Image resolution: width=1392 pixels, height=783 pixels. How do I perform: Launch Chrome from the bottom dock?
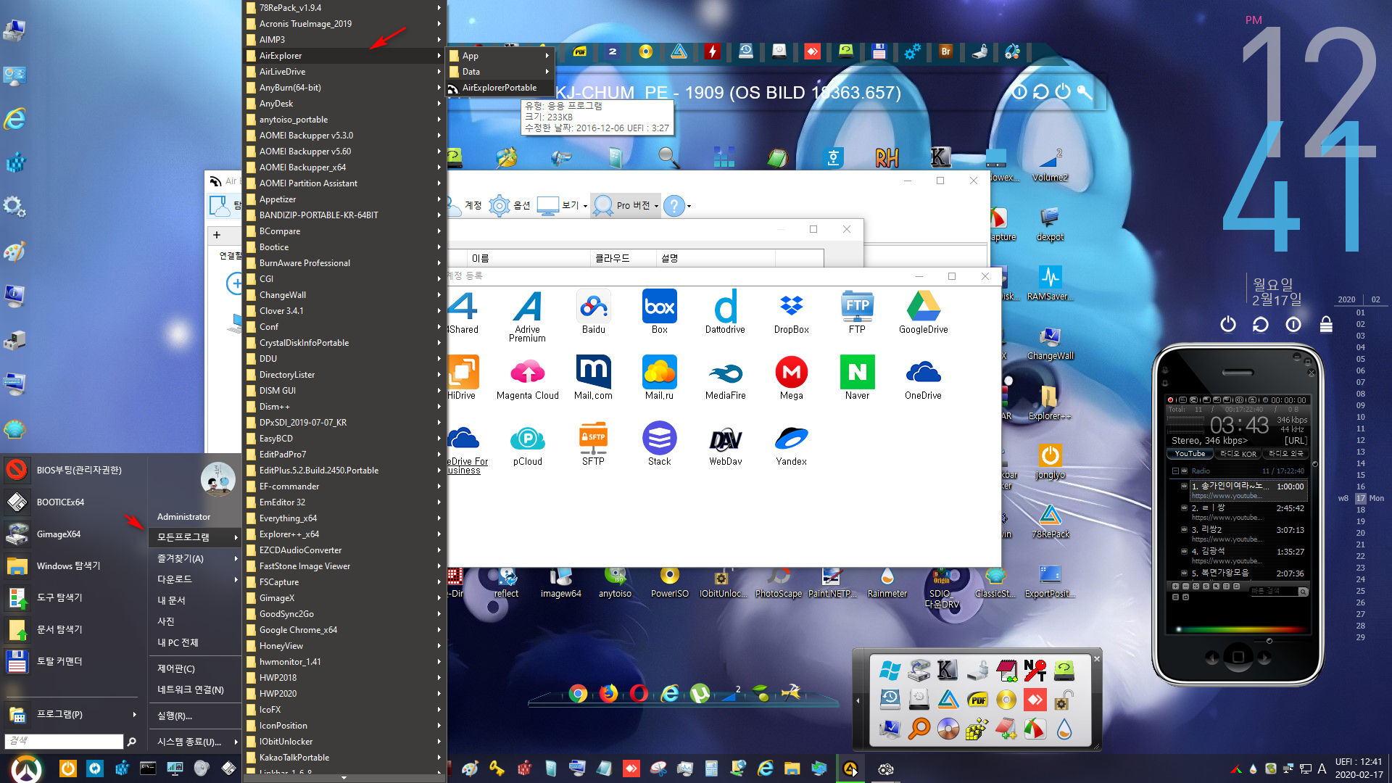click(578, 694)
